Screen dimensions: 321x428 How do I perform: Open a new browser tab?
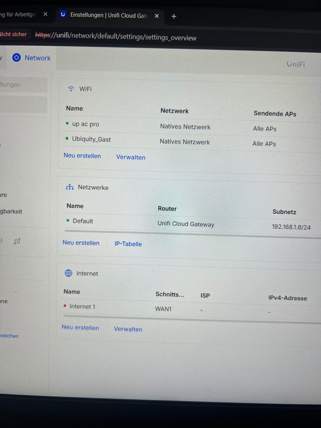(x=174, y=16)
